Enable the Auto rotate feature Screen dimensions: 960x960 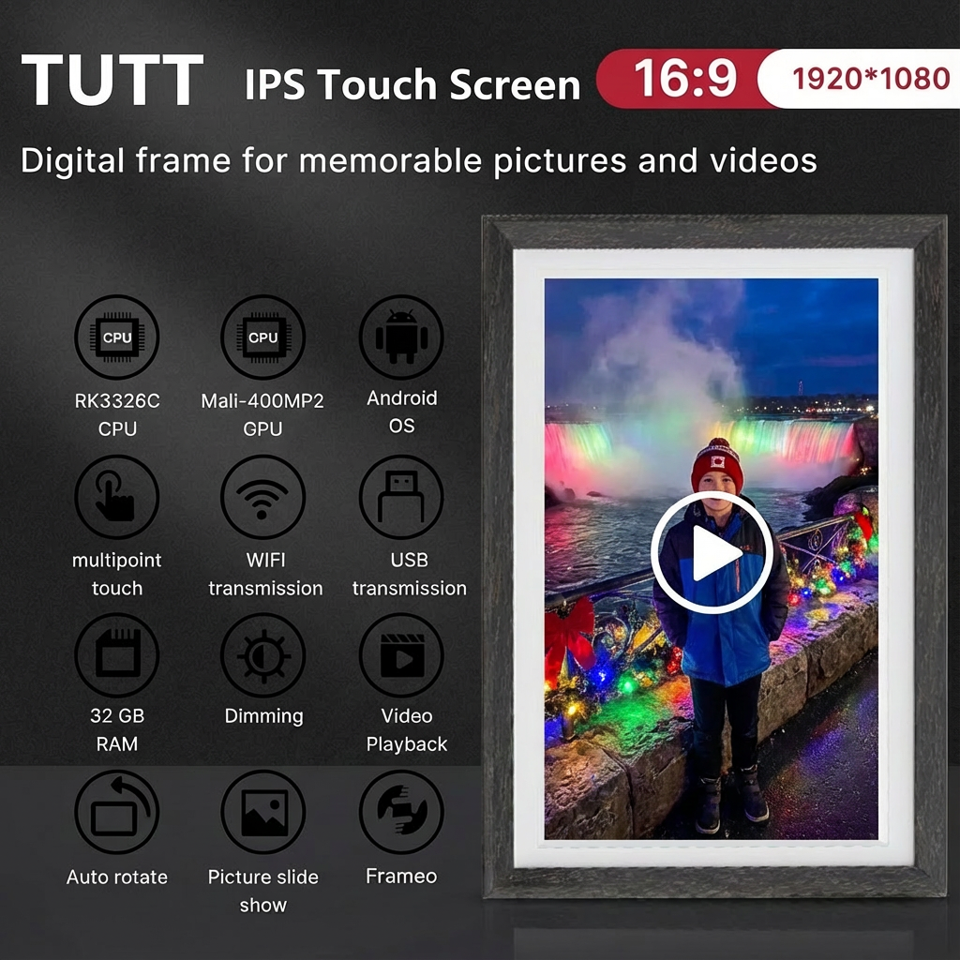point(116,814)
